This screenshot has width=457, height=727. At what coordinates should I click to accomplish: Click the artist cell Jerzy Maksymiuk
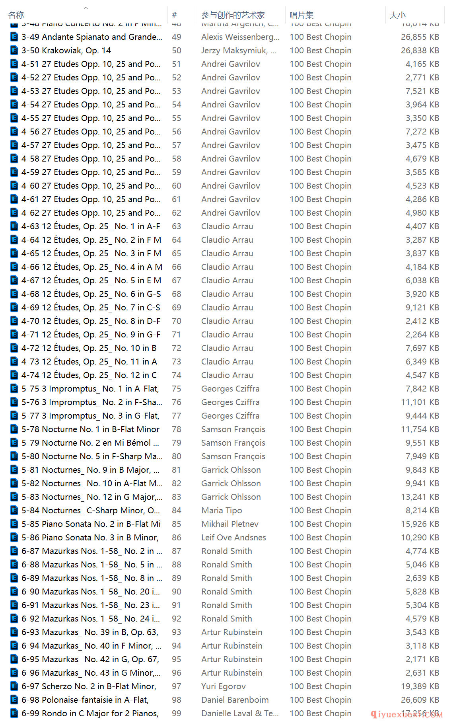point(239,51)
